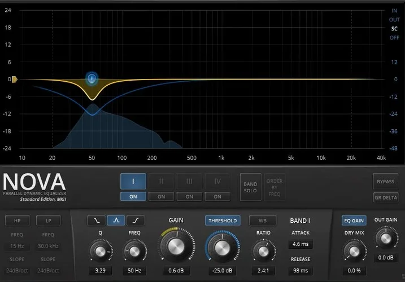Click band I handle on EQ graph
The width and height of the screenshot is (405, 282).
coord(92,78)
